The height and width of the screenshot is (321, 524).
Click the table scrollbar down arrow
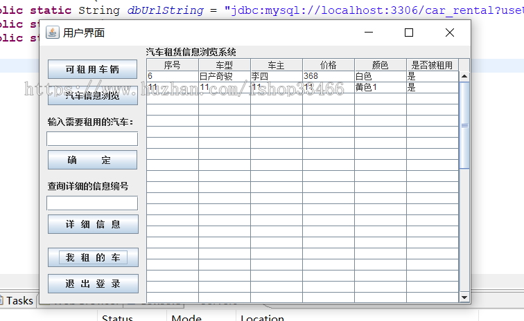[x=464, y=297]
